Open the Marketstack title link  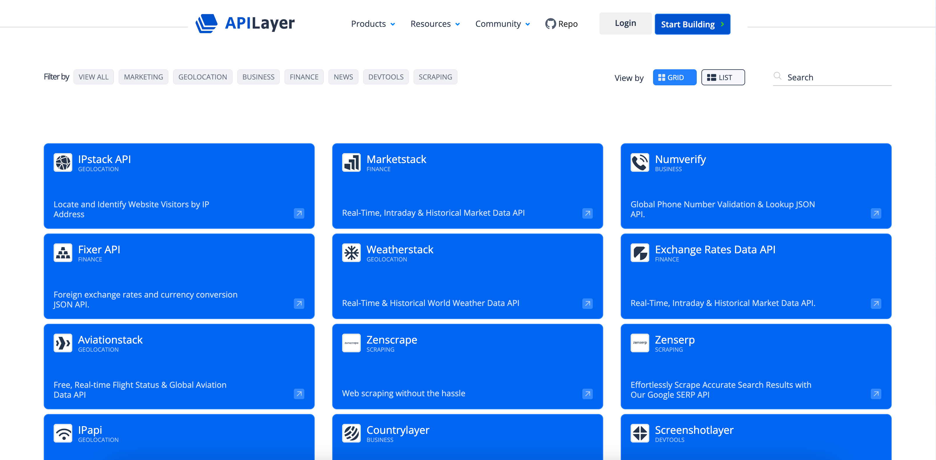[396, 159]
